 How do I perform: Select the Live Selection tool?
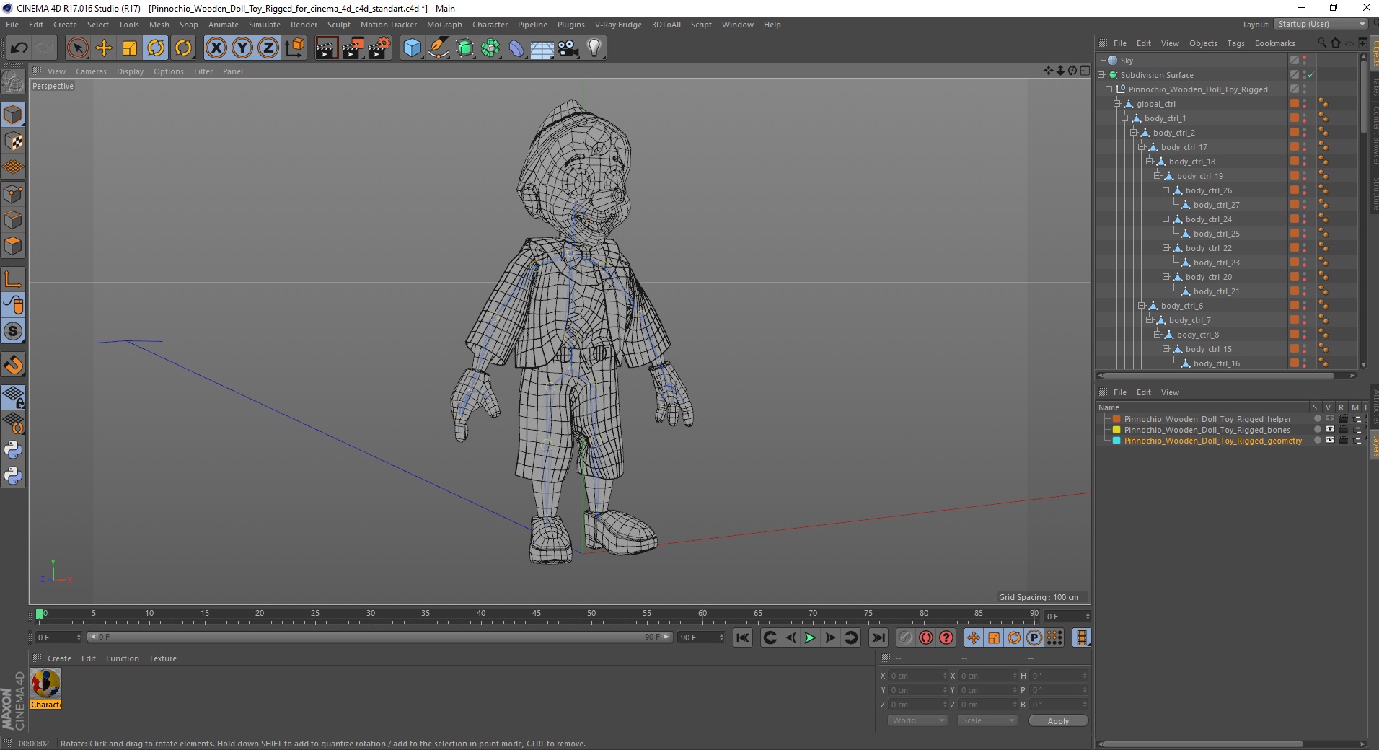[77, 48]
